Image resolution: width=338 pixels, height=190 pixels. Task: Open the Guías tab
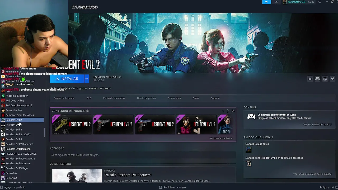[x=196, y=98]
